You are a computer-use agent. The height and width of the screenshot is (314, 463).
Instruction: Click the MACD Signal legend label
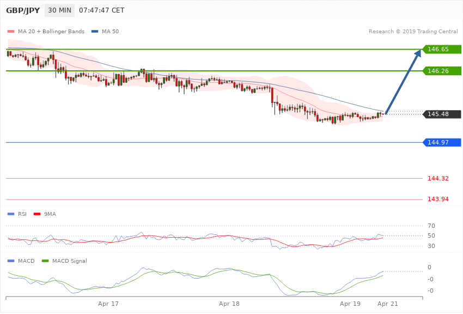(70, 261)
